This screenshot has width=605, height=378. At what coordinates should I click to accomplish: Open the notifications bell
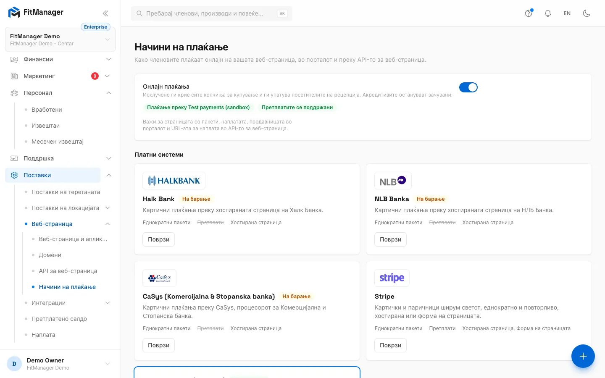548,13
